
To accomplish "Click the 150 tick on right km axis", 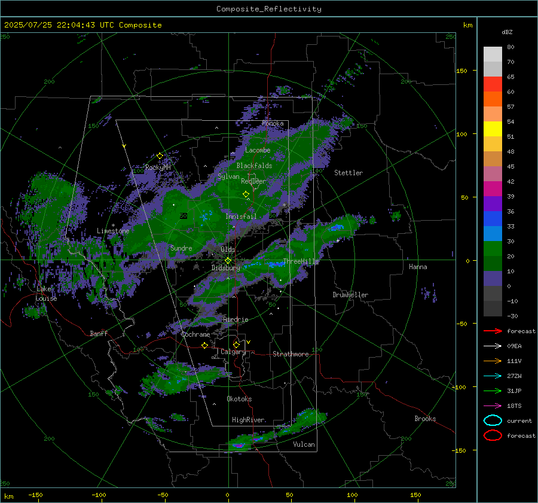I will [x=461, y=71].
